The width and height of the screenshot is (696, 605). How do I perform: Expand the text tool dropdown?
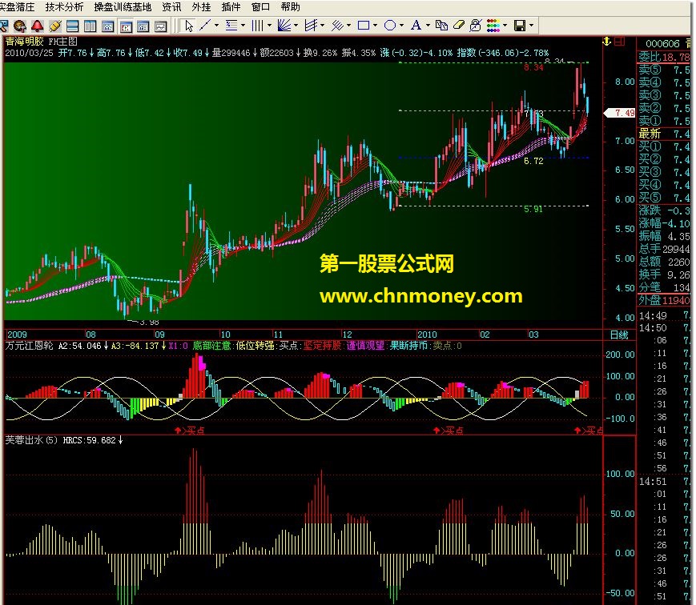coord(428,26)
